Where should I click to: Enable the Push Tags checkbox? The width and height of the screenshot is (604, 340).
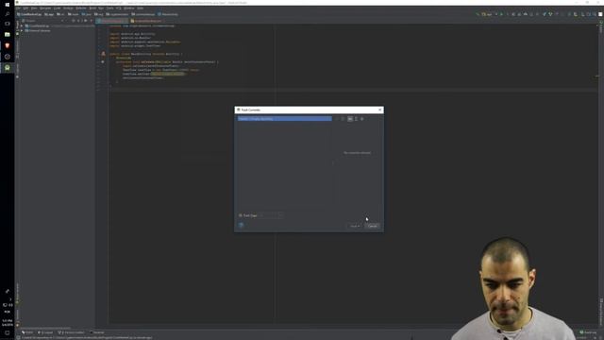click(241, 215)
